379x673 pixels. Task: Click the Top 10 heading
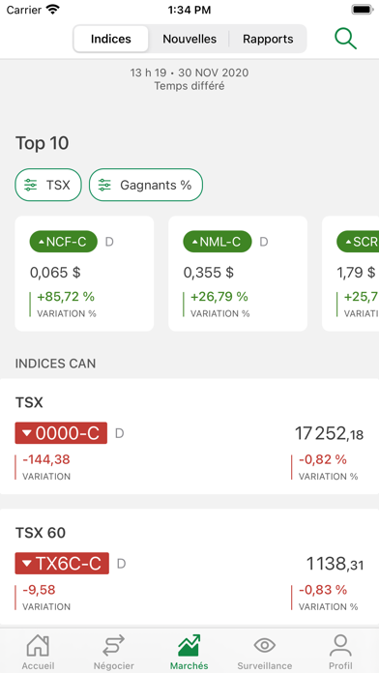pyautogui.click(x=43, y=143)
